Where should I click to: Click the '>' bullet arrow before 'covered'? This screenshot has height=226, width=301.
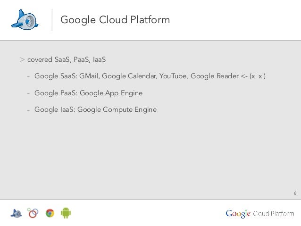coord(22,60)
